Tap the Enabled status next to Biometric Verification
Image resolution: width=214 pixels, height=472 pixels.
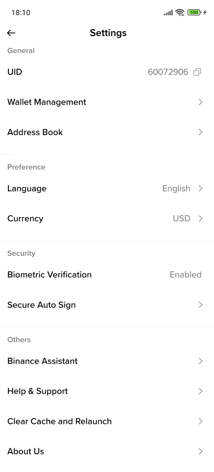(x=185, y=275)
